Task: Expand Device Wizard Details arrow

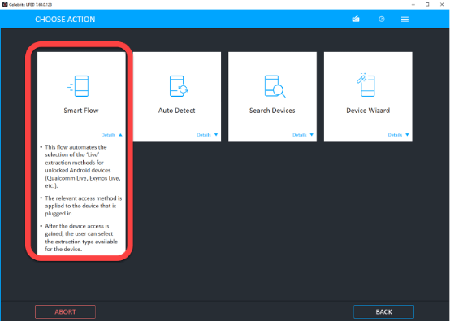Action: click(407, 135)
